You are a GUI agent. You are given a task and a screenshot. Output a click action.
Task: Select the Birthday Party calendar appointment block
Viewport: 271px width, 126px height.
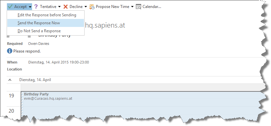click(142, 105)
